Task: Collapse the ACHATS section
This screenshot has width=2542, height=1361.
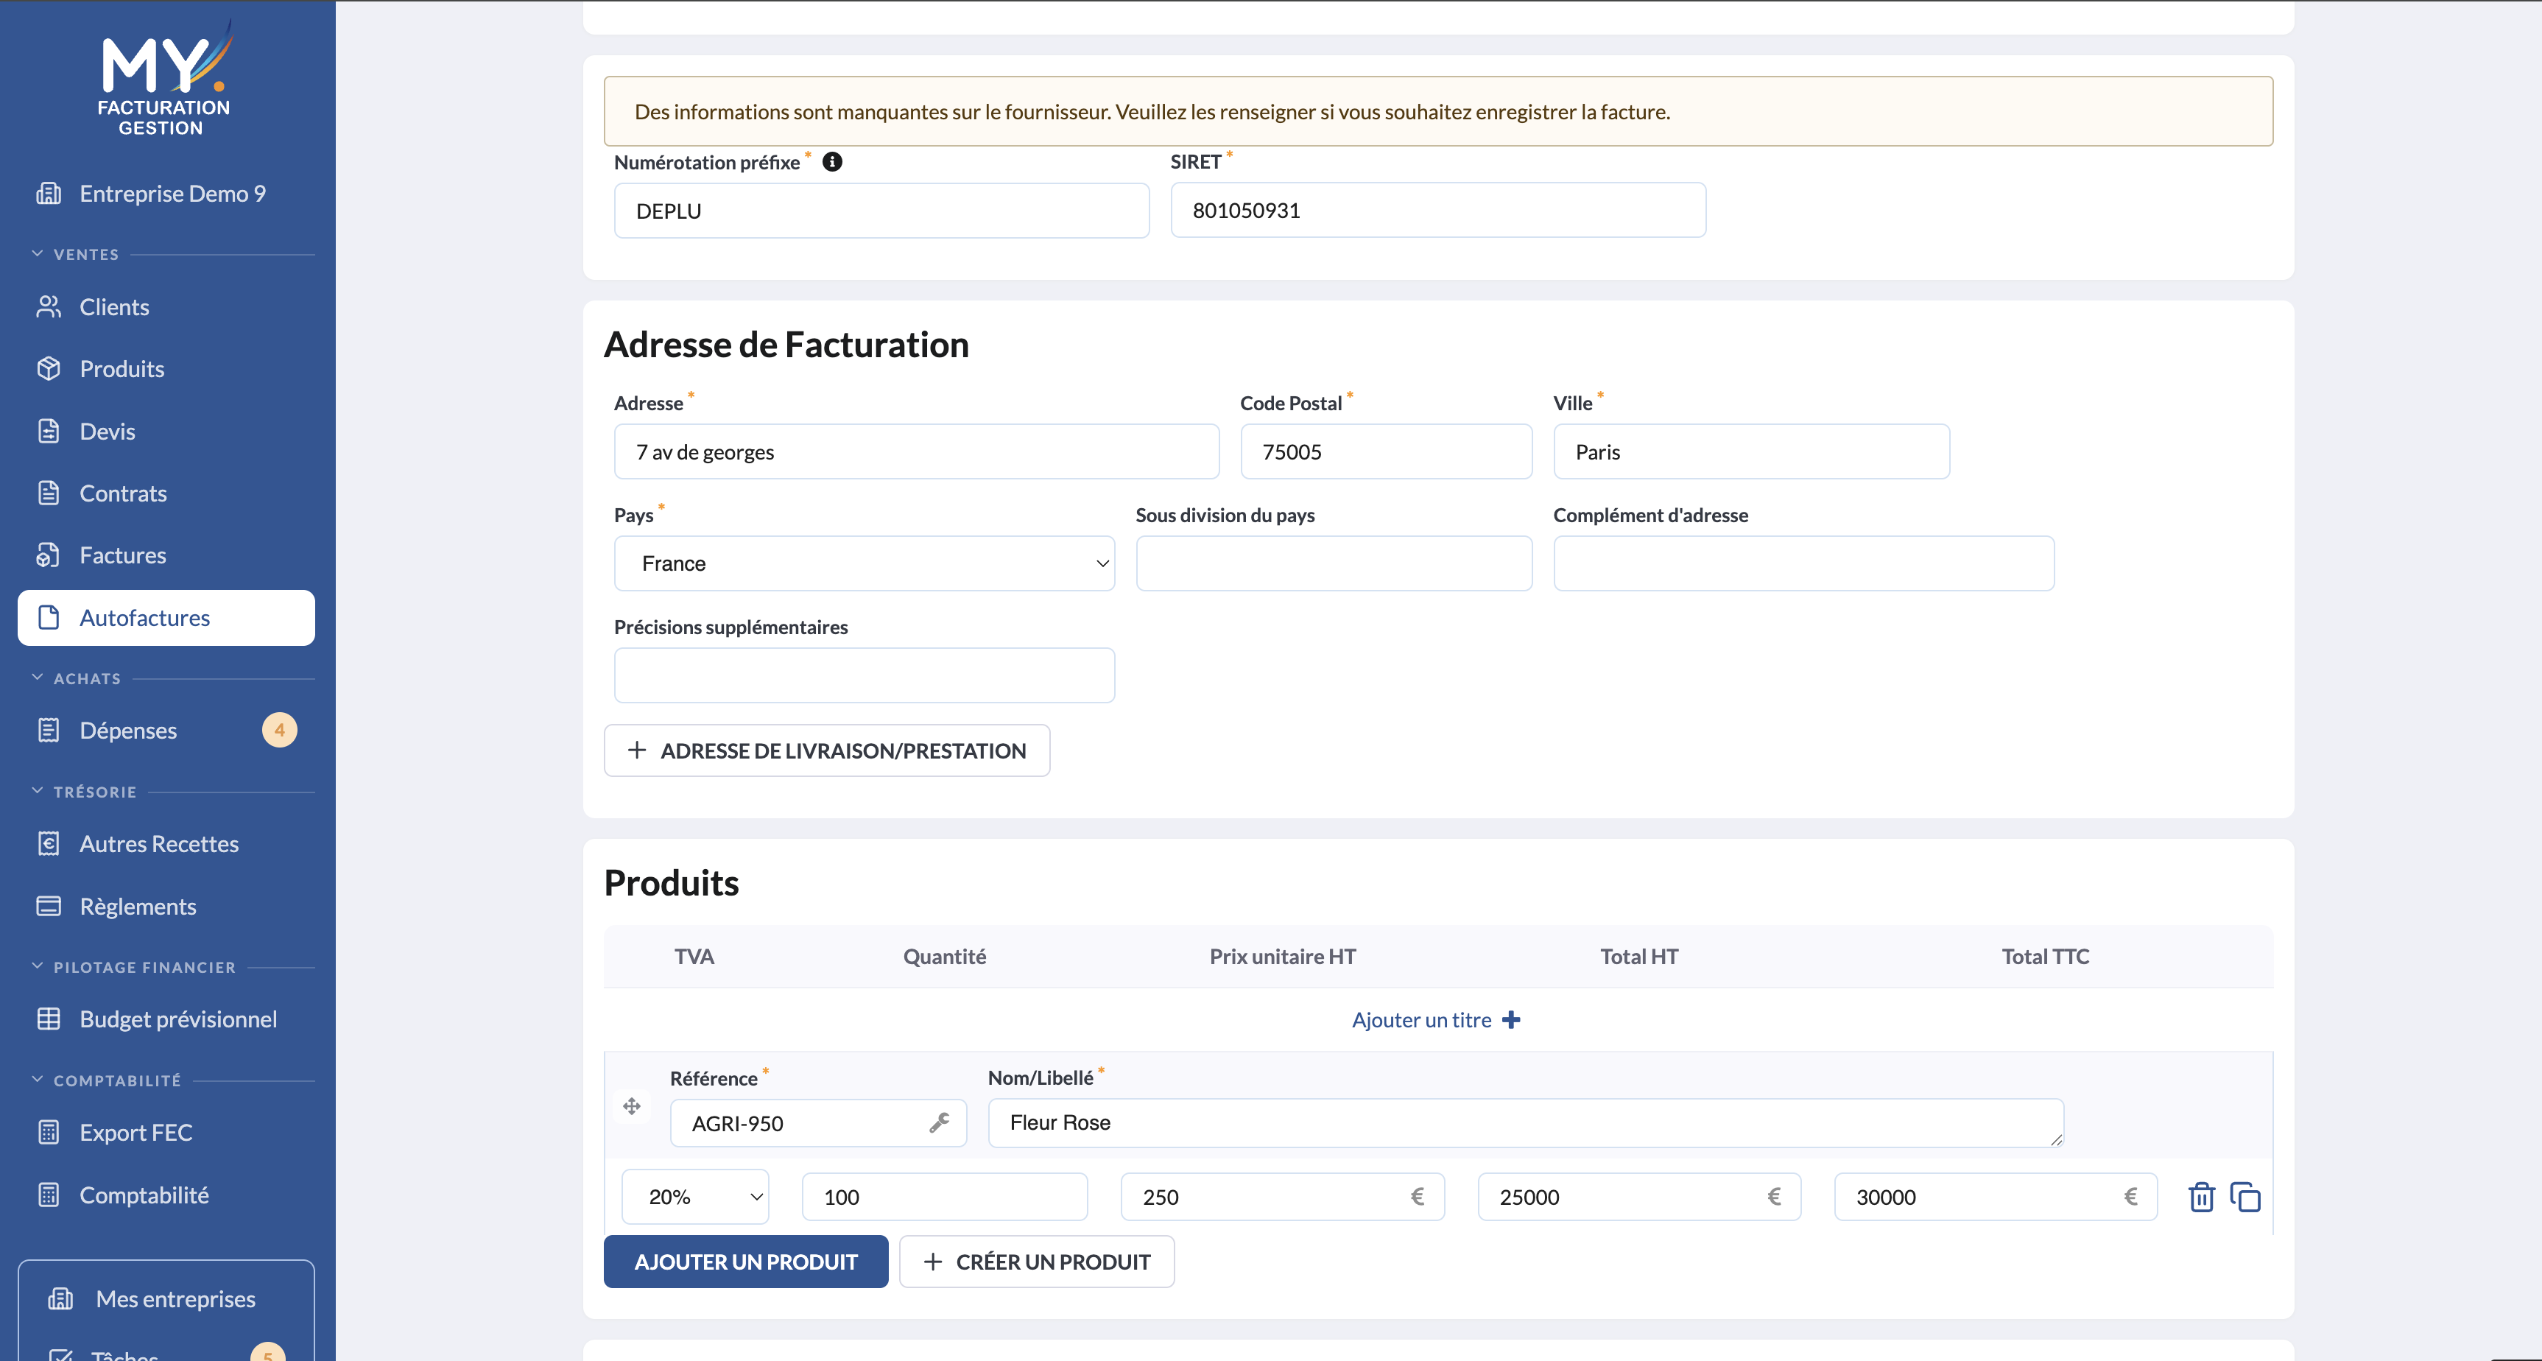Action: (38, 678)
